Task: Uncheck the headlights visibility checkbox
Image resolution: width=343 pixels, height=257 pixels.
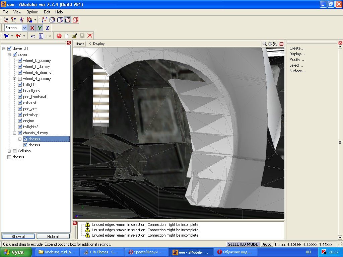Action: click(x=20, y=91)
